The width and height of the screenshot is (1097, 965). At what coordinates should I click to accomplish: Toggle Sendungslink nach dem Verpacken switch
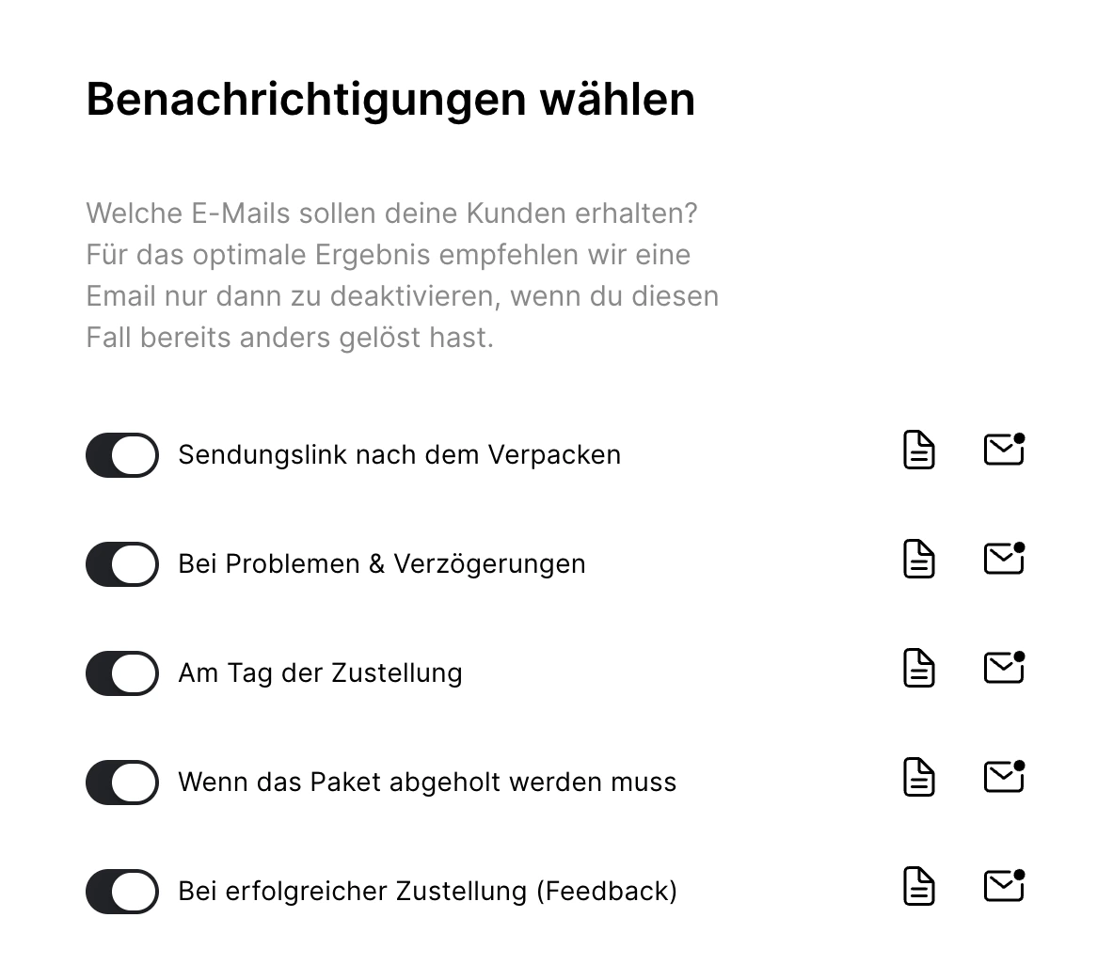click(x=122, y=455)
